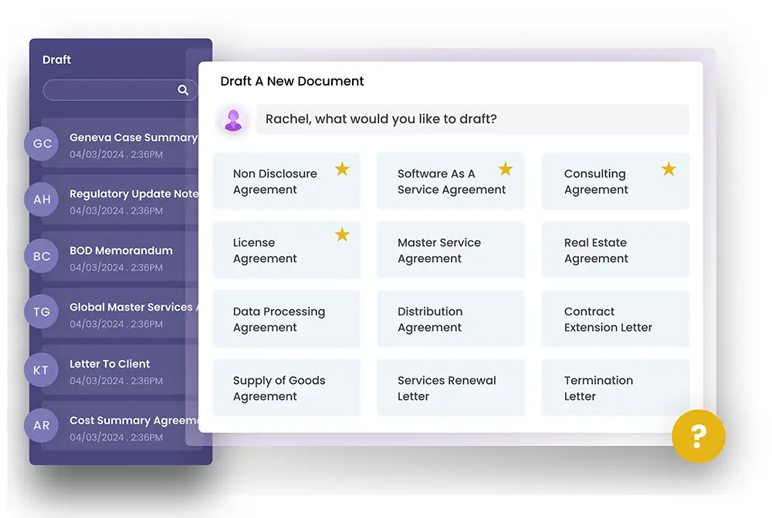Viewport: 772px width, 518px height.
Task: Select the Supply of Goods Agreement
Action: pyautogui.click(x=286, y=387)
